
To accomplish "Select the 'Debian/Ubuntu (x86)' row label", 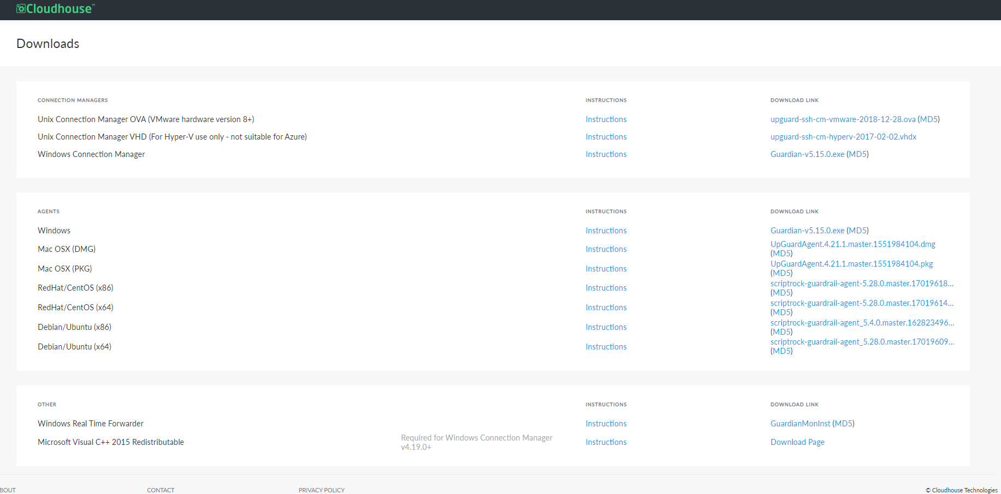I will (74, 327).
